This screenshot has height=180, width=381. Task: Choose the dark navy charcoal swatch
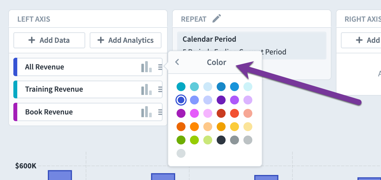(x=221, y=140)
